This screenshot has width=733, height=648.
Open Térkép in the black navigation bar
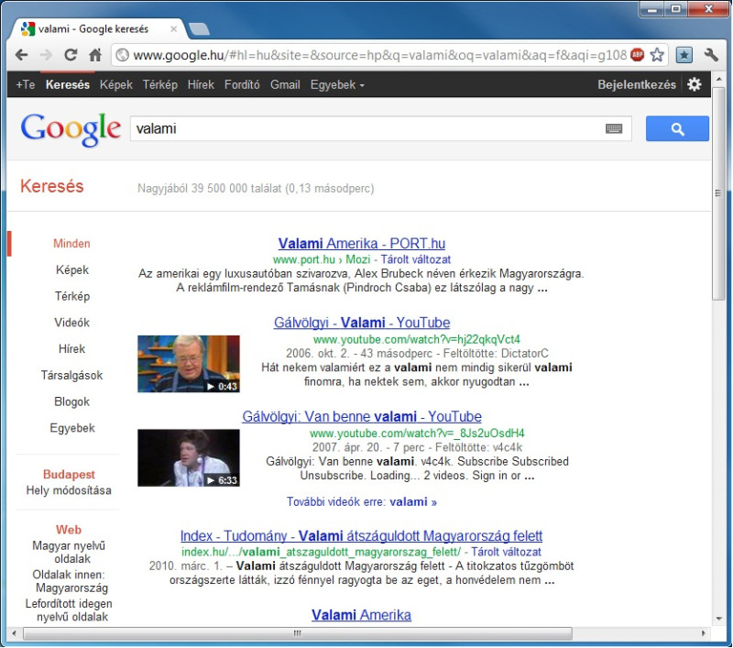tap(159, 84)
